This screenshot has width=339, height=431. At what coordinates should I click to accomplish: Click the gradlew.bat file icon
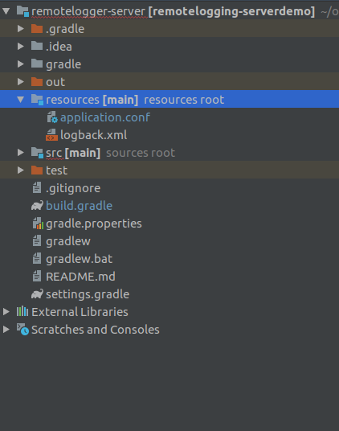pyautogui.click(x=37, y=259)
